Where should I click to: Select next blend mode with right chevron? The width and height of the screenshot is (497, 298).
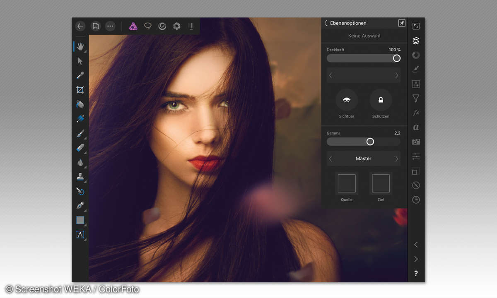pos(396,75)
